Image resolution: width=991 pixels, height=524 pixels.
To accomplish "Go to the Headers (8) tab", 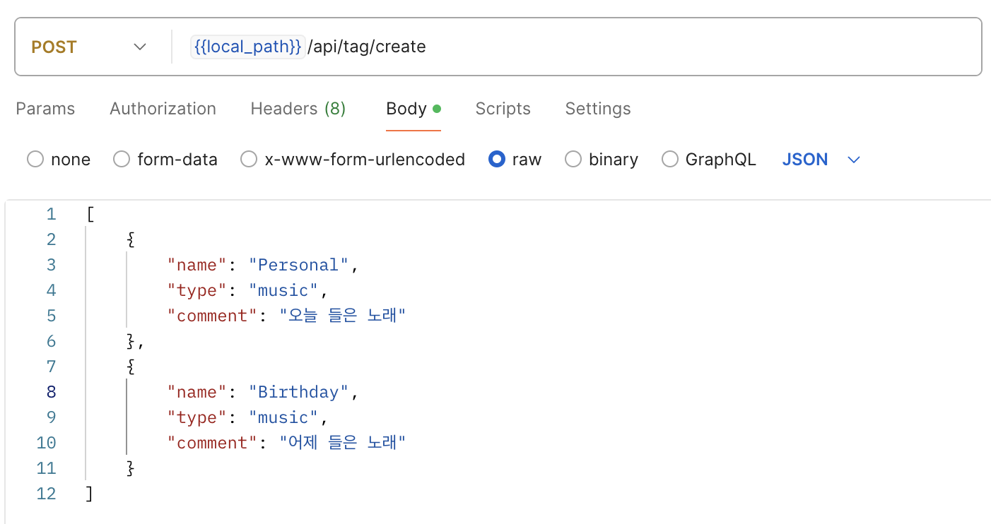I will point(298,109).
